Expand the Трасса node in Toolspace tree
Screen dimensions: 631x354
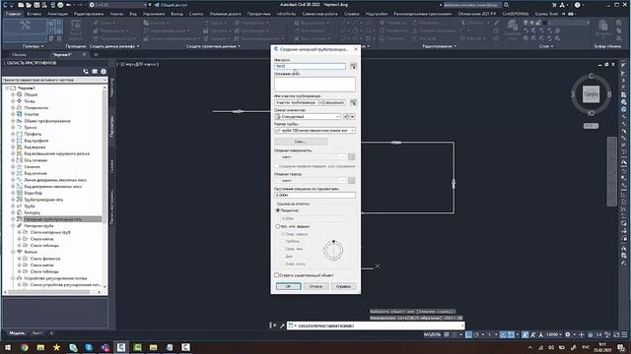pos(13,127)
